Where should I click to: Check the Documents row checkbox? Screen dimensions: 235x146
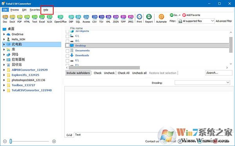[x=67, y=51]
